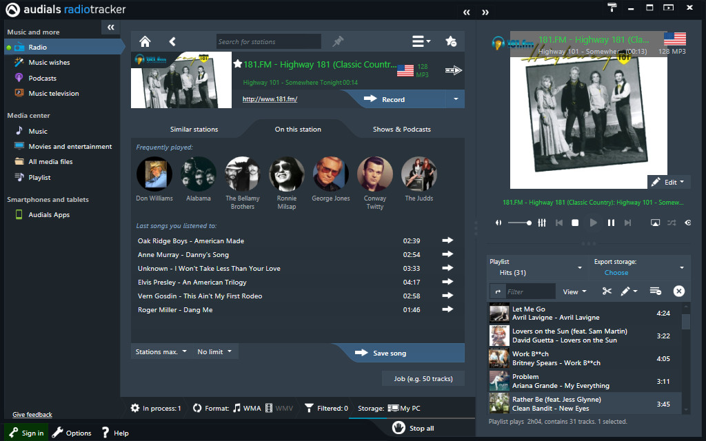Click the Give feedback link

32,414
